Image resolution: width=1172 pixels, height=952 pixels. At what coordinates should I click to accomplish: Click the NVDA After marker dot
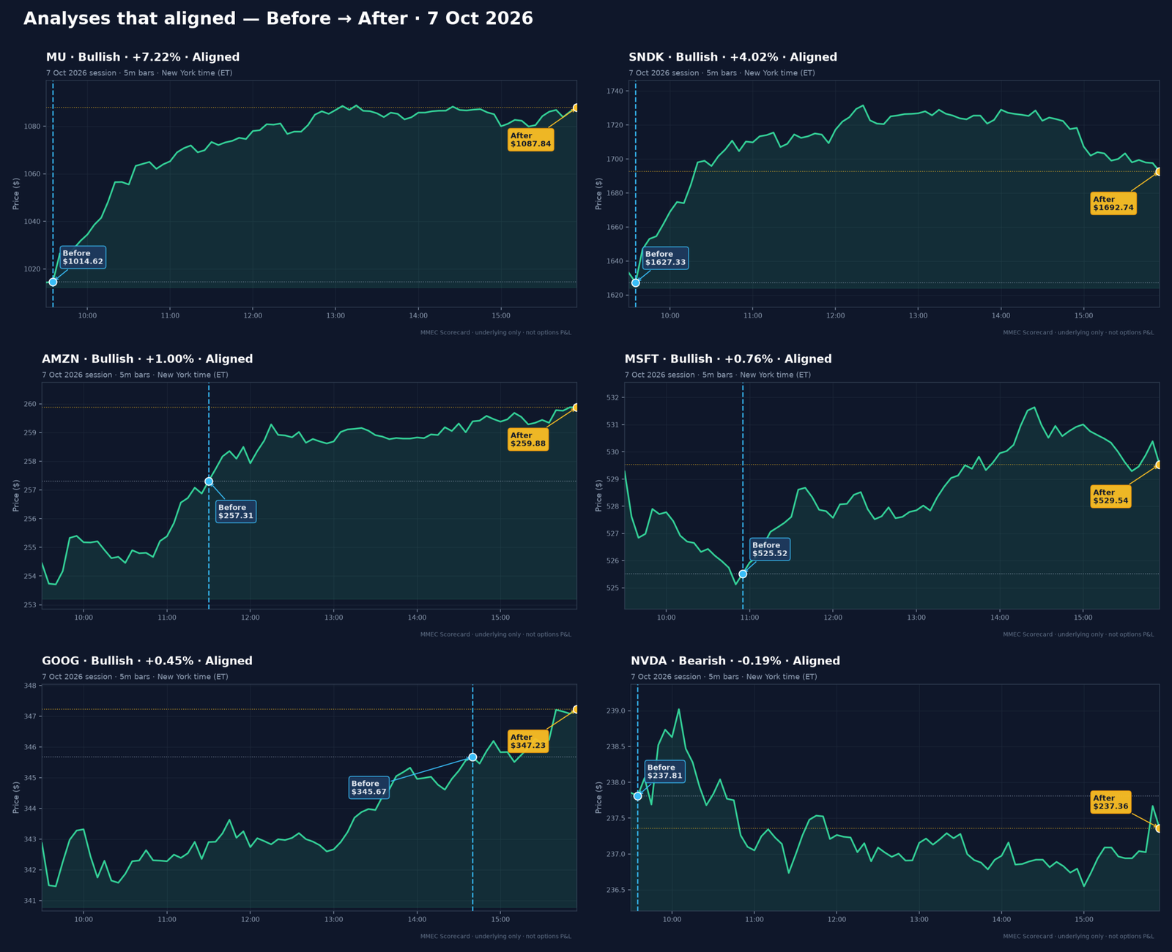[1159, 828]
